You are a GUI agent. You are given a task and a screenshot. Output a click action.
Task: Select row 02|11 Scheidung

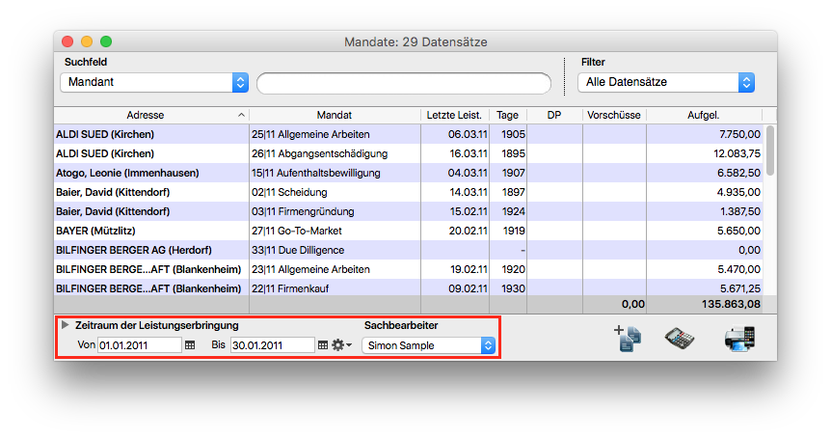tap(408, 192)
